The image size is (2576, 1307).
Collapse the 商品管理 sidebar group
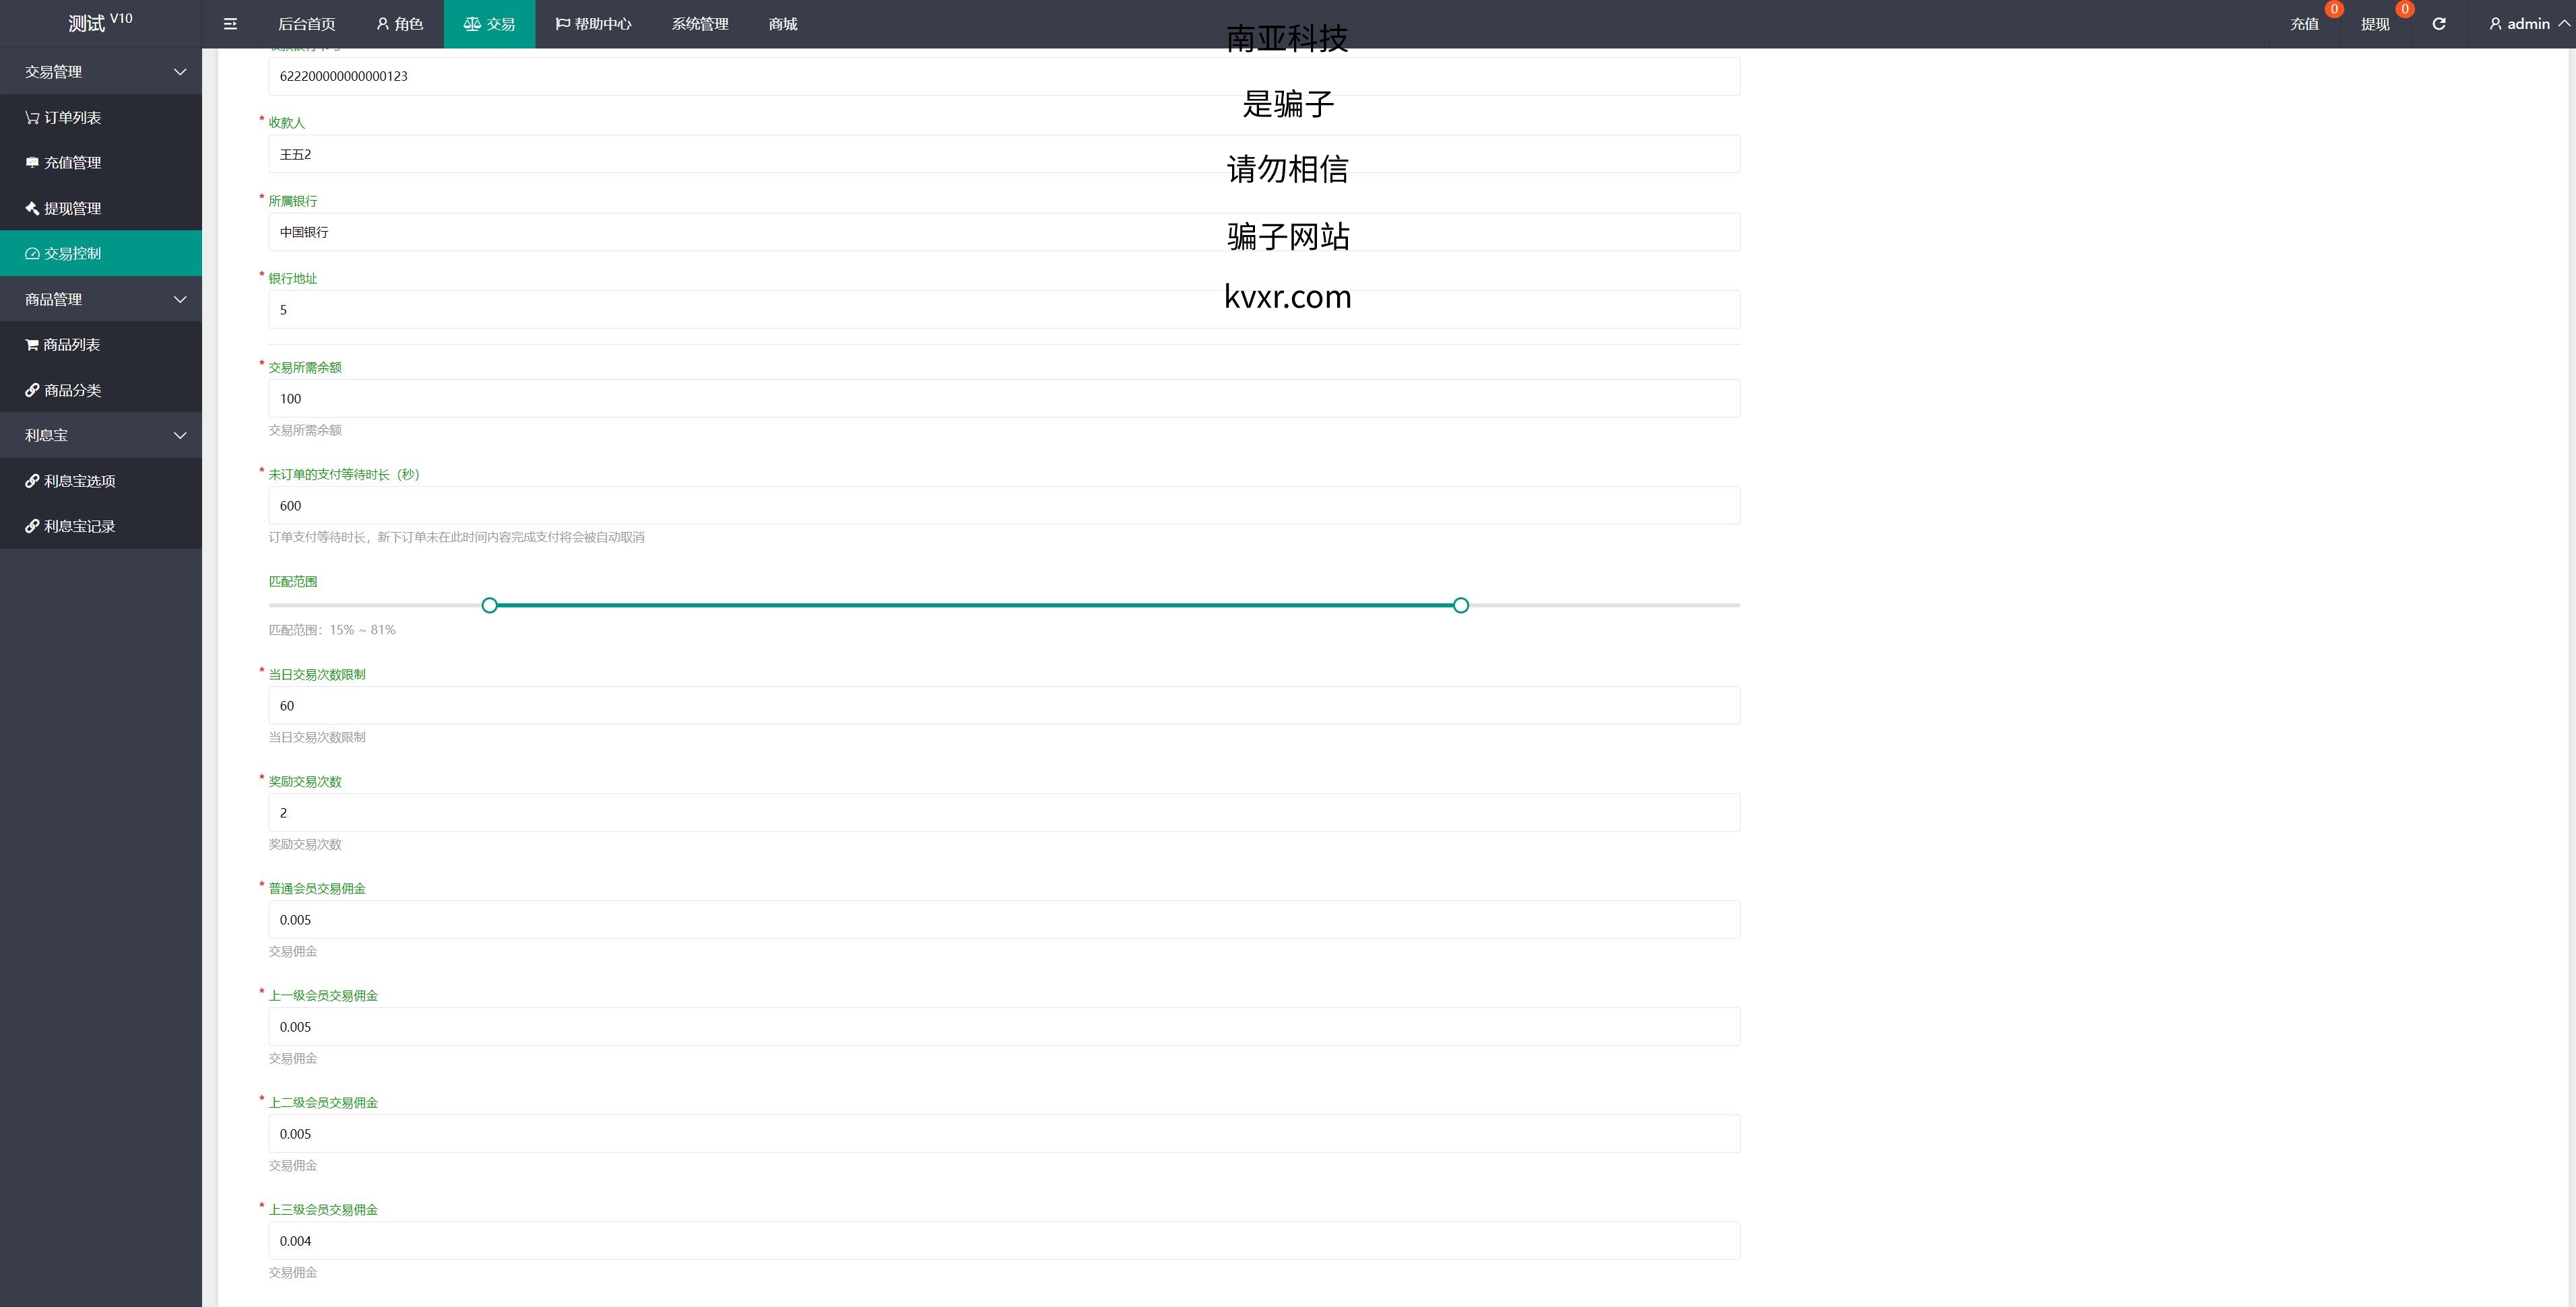coord(100,299)
